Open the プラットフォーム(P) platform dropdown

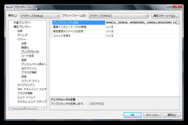119,16
